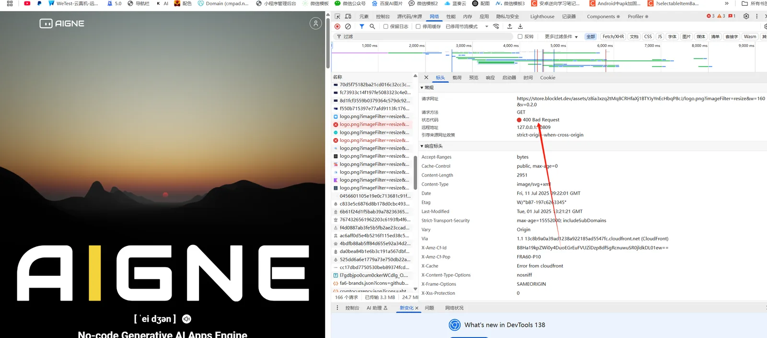Open network search magnifier
The height and width of the screenshot is (338, 767).
[372, 26]
